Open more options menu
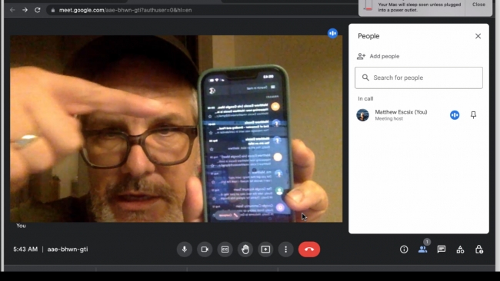The image size is (500, 281). point(285,250)
